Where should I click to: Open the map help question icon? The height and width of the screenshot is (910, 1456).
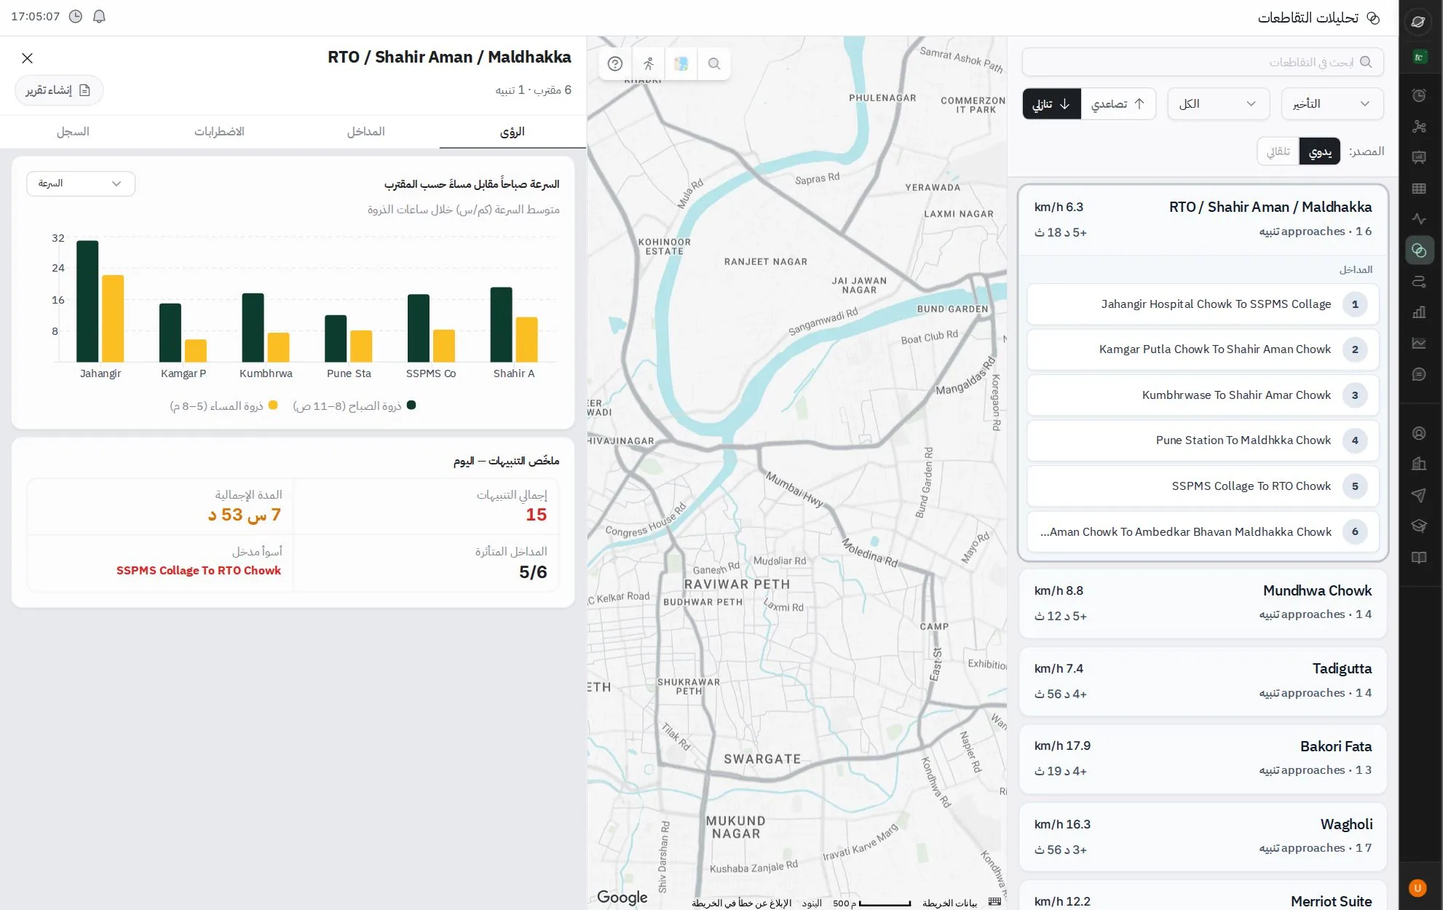coord(615,64)
